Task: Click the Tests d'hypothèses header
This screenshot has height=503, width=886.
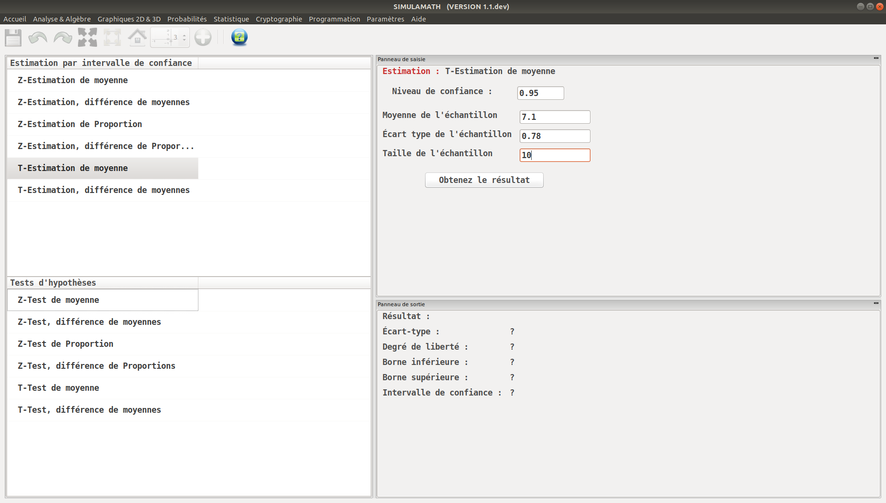Action: pyautogui.click(x=102, y=283)
